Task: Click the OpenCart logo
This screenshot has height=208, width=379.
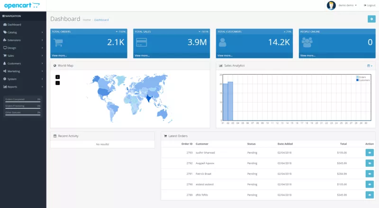Action: pos(22,5)
